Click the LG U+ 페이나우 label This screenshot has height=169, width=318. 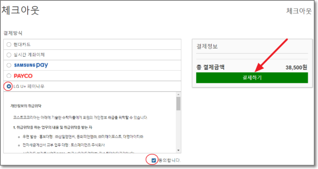click(x=29, y=86)
